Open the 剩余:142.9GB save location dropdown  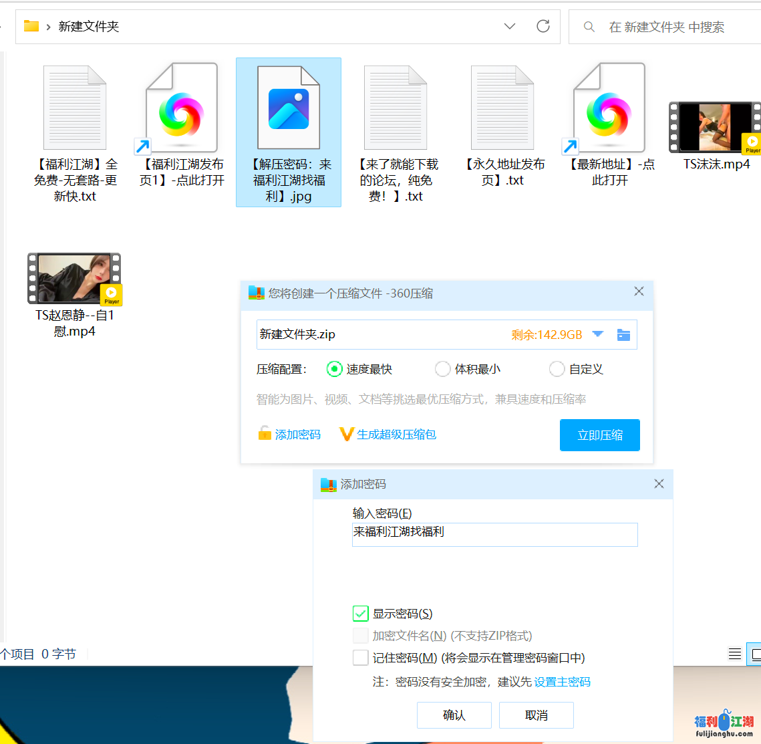pos(597,334)
